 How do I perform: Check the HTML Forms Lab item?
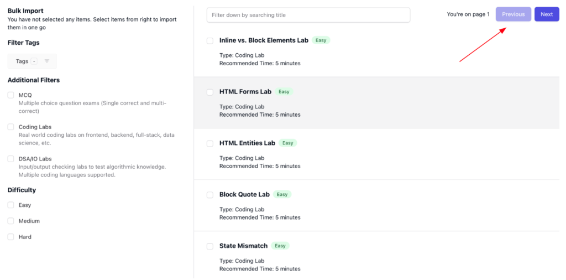(x=210, y=92)
